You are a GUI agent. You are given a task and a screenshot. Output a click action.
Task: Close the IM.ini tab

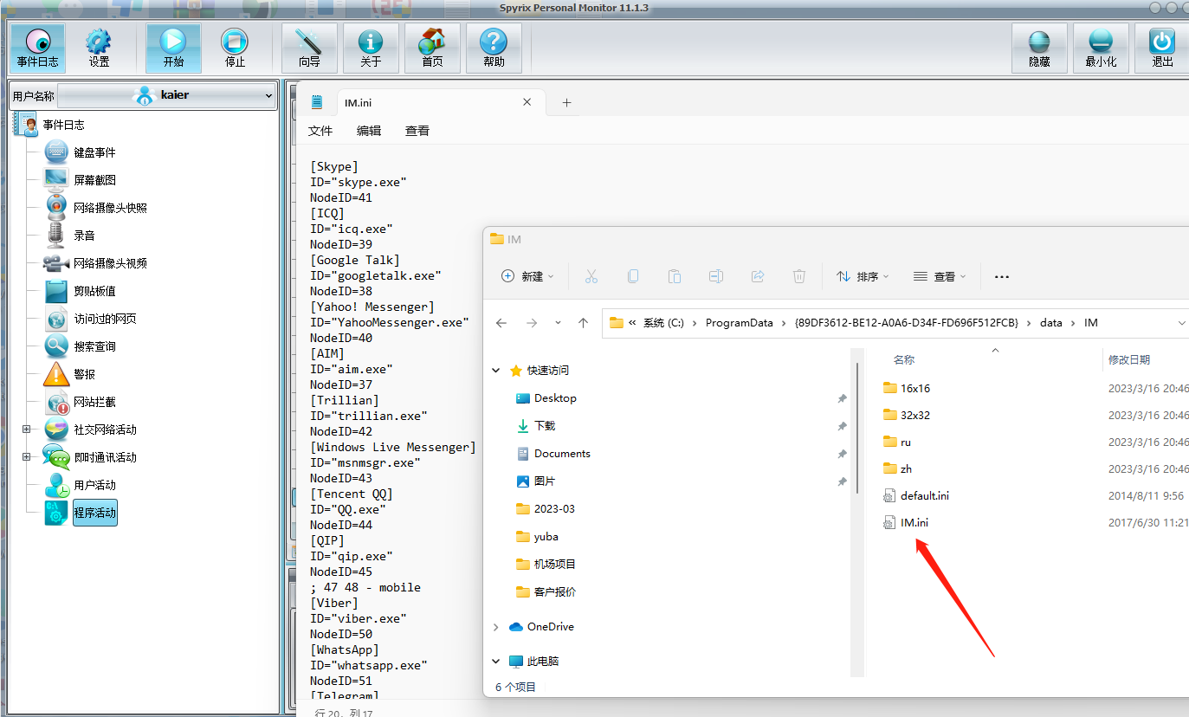[527, 102]
